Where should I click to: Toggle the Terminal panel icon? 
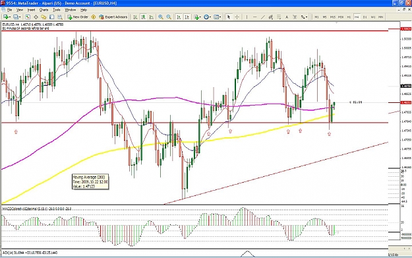52,17
